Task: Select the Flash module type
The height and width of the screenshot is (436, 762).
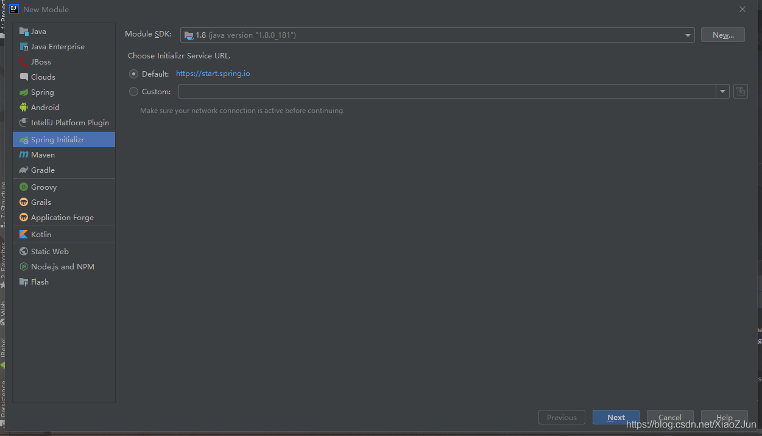Action: point(64,282)
